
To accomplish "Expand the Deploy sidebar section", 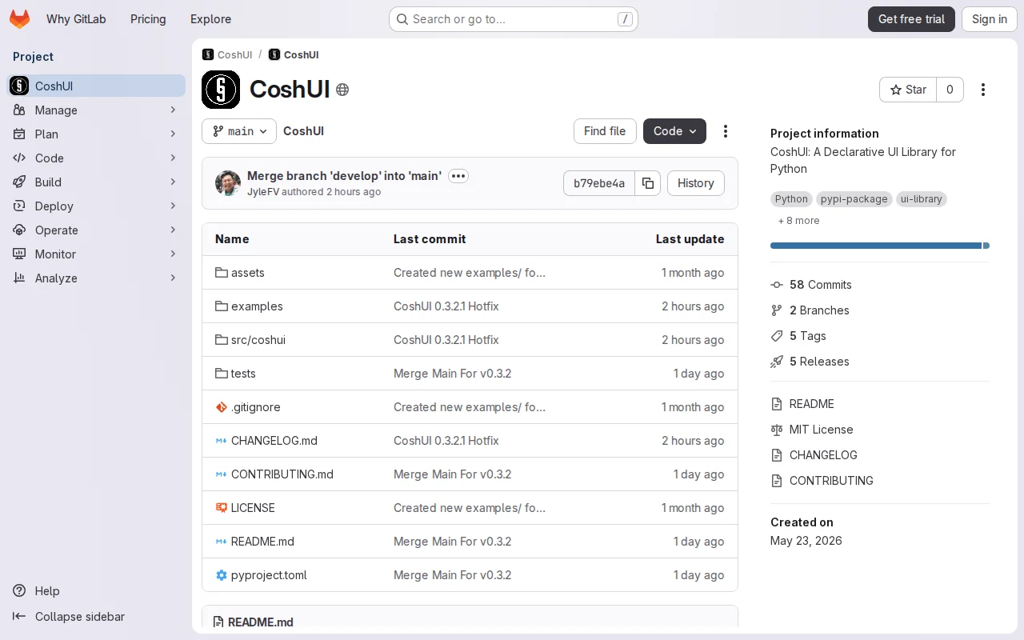I will point(96,206).
